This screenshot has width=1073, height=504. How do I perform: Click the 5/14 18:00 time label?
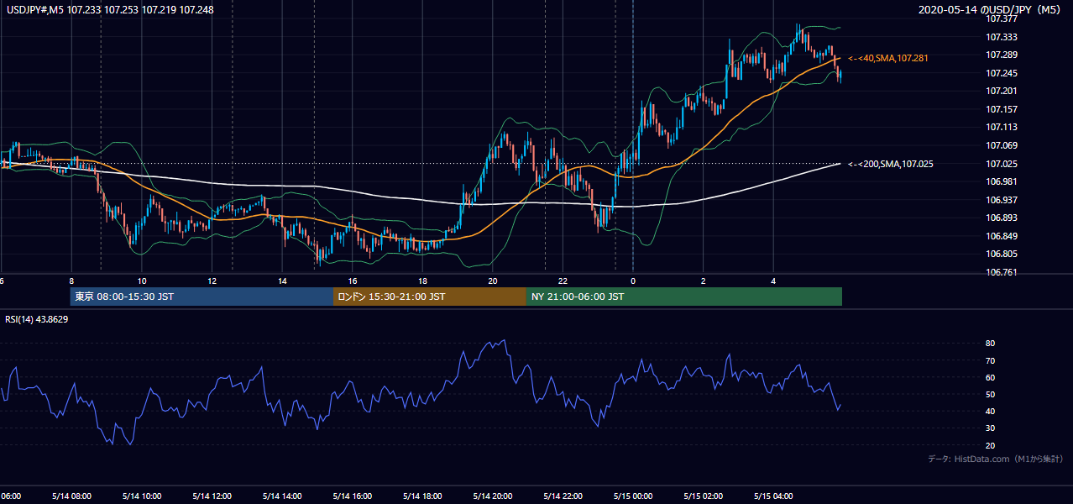click(422, 496)
